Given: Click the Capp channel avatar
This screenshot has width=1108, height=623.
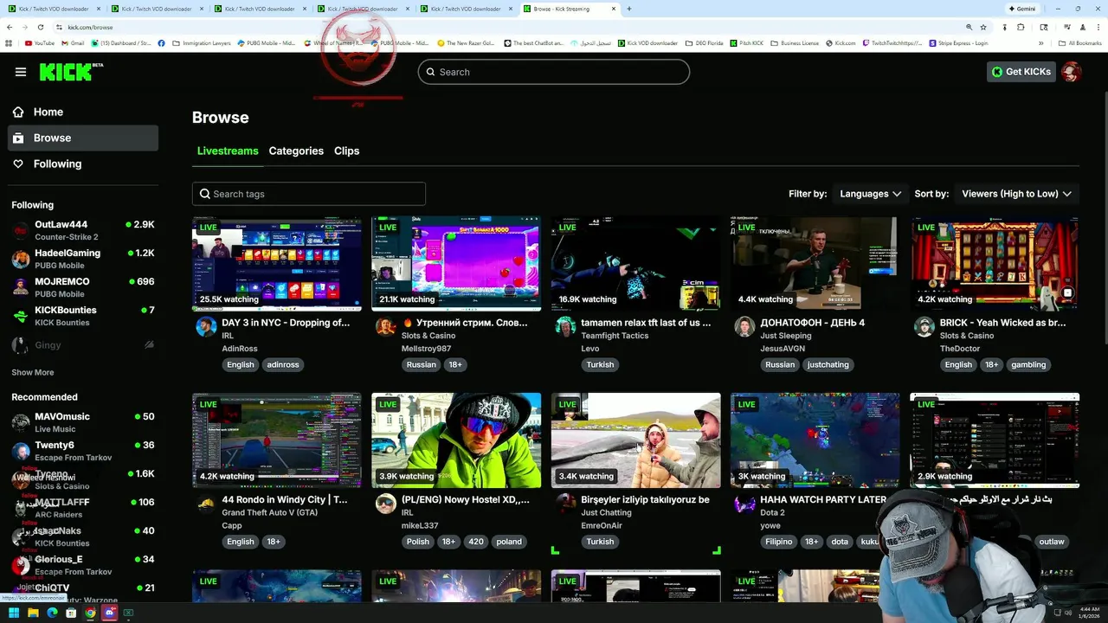Looking at the screenshot, I should coord(206,504).
